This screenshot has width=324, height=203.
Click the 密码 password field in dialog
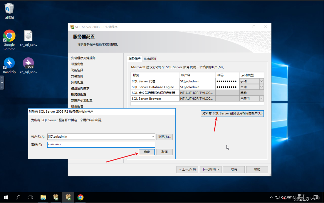101,145
